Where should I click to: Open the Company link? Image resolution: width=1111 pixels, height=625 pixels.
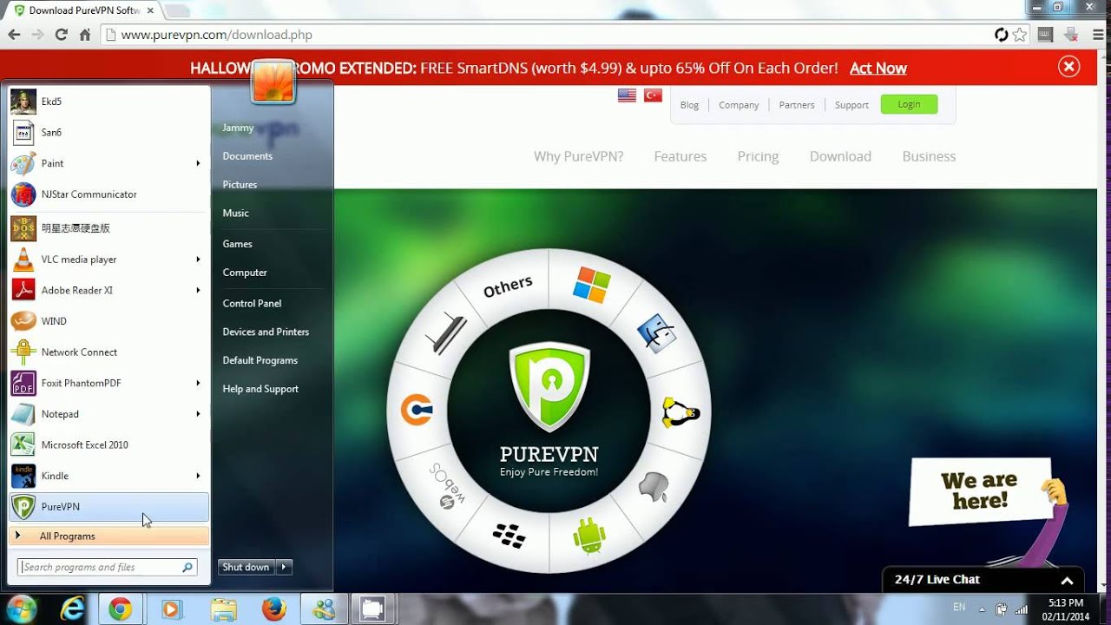pyautogui.click(x=739, y=105)
